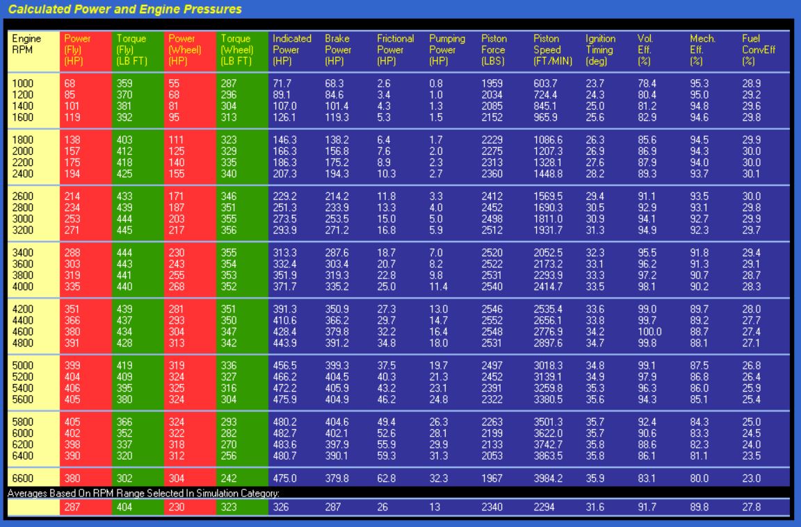This screenshot has width=801, height=527.
Task: Click average frictional power value 26
Action: (382, 507)
